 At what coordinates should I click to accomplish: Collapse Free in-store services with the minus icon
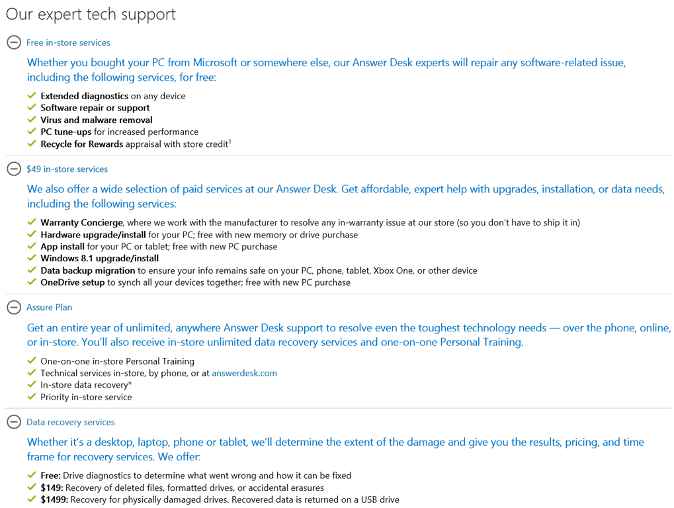(14, 42)
